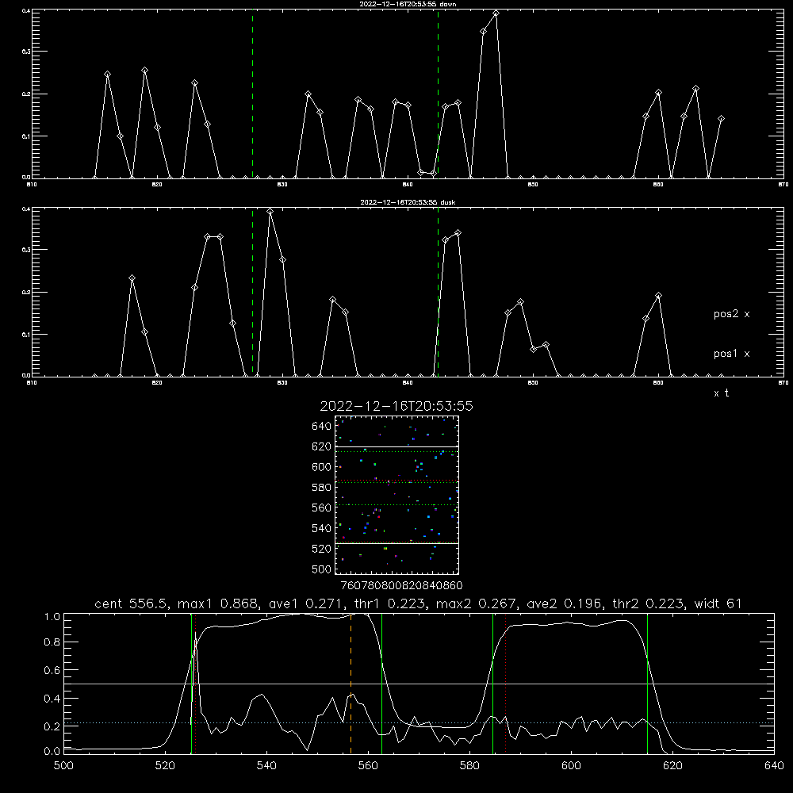Click the 'ave2 0.196' statistic
Image resolution: width=793 pixels, height=793 pixels.
(565, 603)
